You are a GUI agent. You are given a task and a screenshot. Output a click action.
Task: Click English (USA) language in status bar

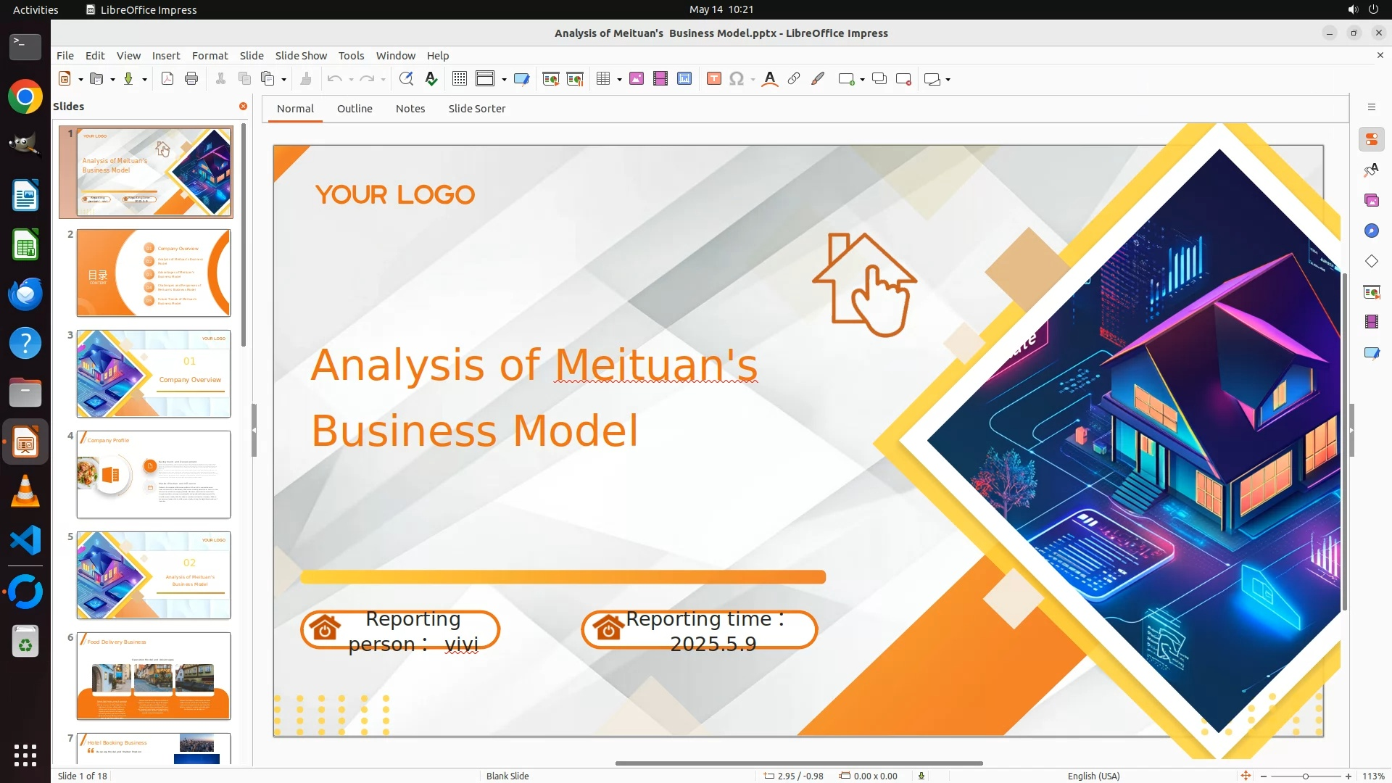click(x=1093, y=776)
